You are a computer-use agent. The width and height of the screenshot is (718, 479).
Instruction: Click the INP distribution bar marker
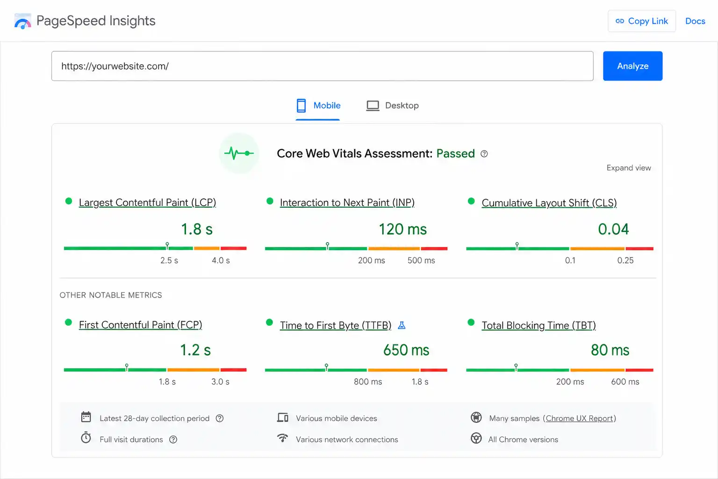[x=327, y=246]
